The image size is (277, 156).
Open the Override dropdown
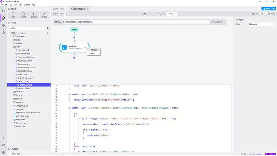pos(218,22)
